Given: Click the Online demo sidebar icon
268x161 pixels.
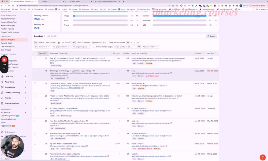Looking at the screenshot, I should [x=2, y=132].
